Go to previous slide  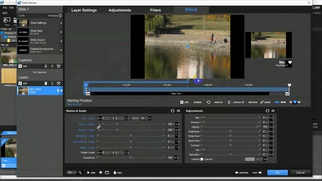pos(242,172)
